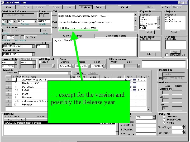This screenshot has height=142, width=190.
Task: Click the Title scroll up arrow
Action: tap(135, 15)
